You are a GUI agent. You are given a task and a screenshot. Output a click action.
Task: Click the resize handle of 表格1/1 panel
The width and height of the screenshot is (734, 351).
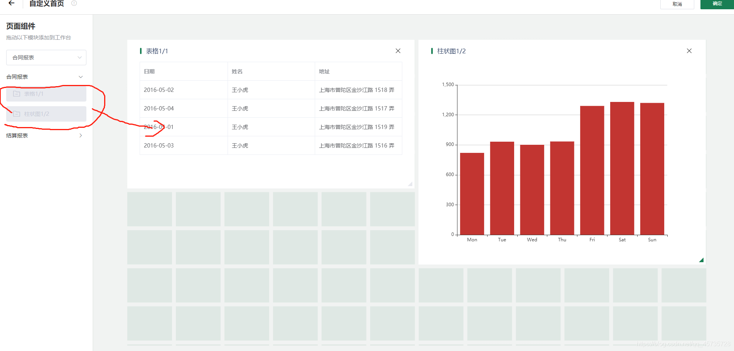pos(410,184)
